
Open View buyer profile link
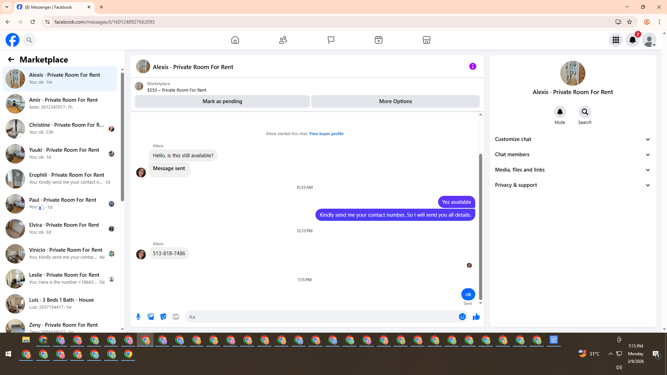[326, 134]
